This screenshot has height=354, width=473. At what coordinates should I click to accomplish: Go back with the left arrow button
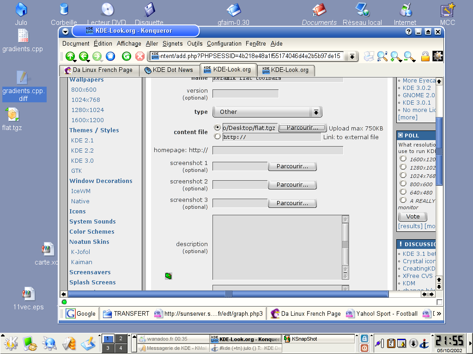pyautogui.click(x=84, y=56)
